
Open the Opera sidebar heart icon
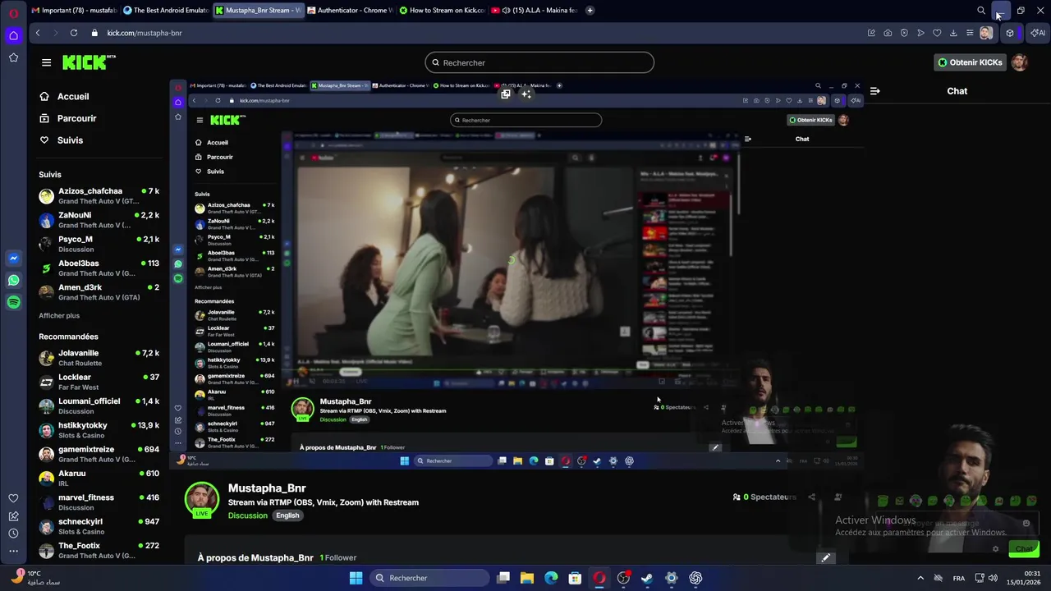click(13, 498)
